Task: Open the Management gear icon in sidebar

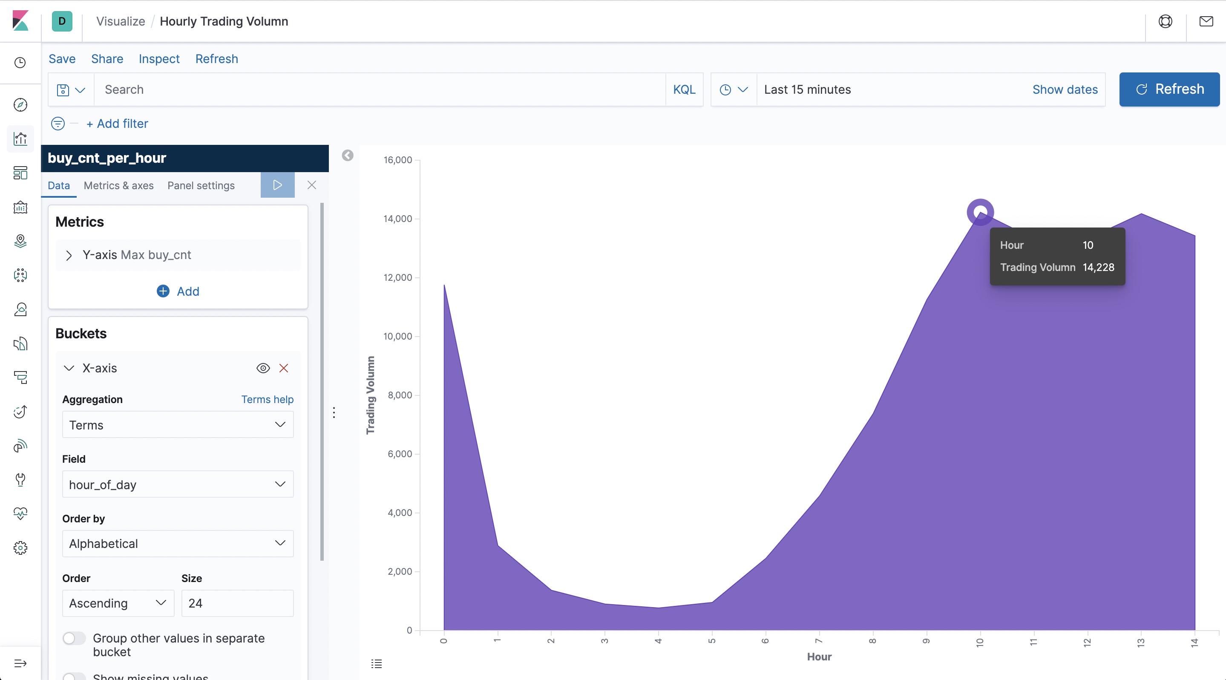Action: tap(20, 548)
